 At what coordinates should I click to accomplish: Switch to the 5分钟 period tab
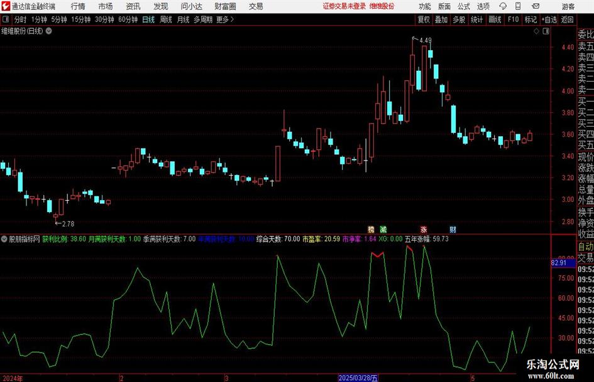coord(59,19)
